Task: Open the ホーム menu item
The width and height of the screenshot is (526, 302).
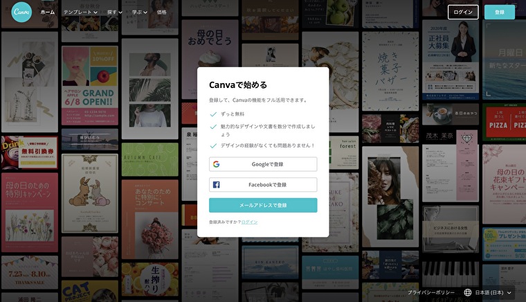Action: point(47,12)
